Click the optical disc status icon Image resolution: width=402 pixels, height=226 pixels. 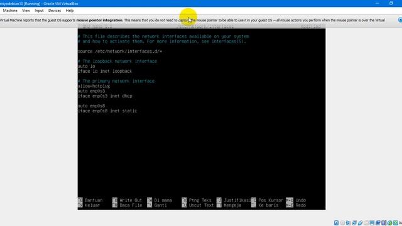point(342,223)
